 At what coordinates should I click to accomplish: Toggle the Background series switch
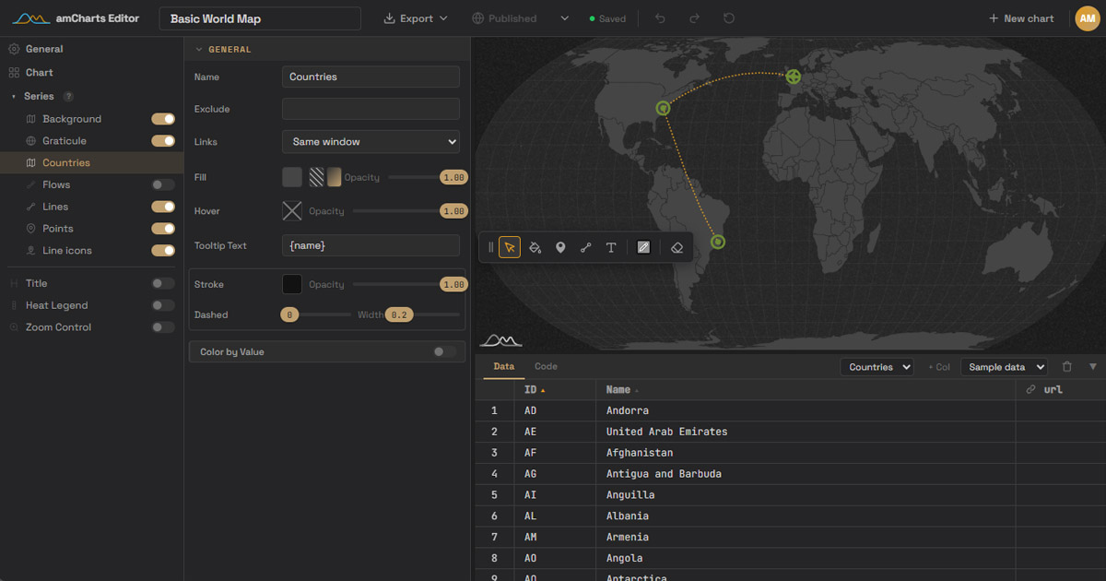[x=163, y=119]
